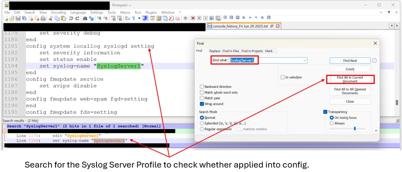Toggle the Word wrap toolbar icon

127,18
